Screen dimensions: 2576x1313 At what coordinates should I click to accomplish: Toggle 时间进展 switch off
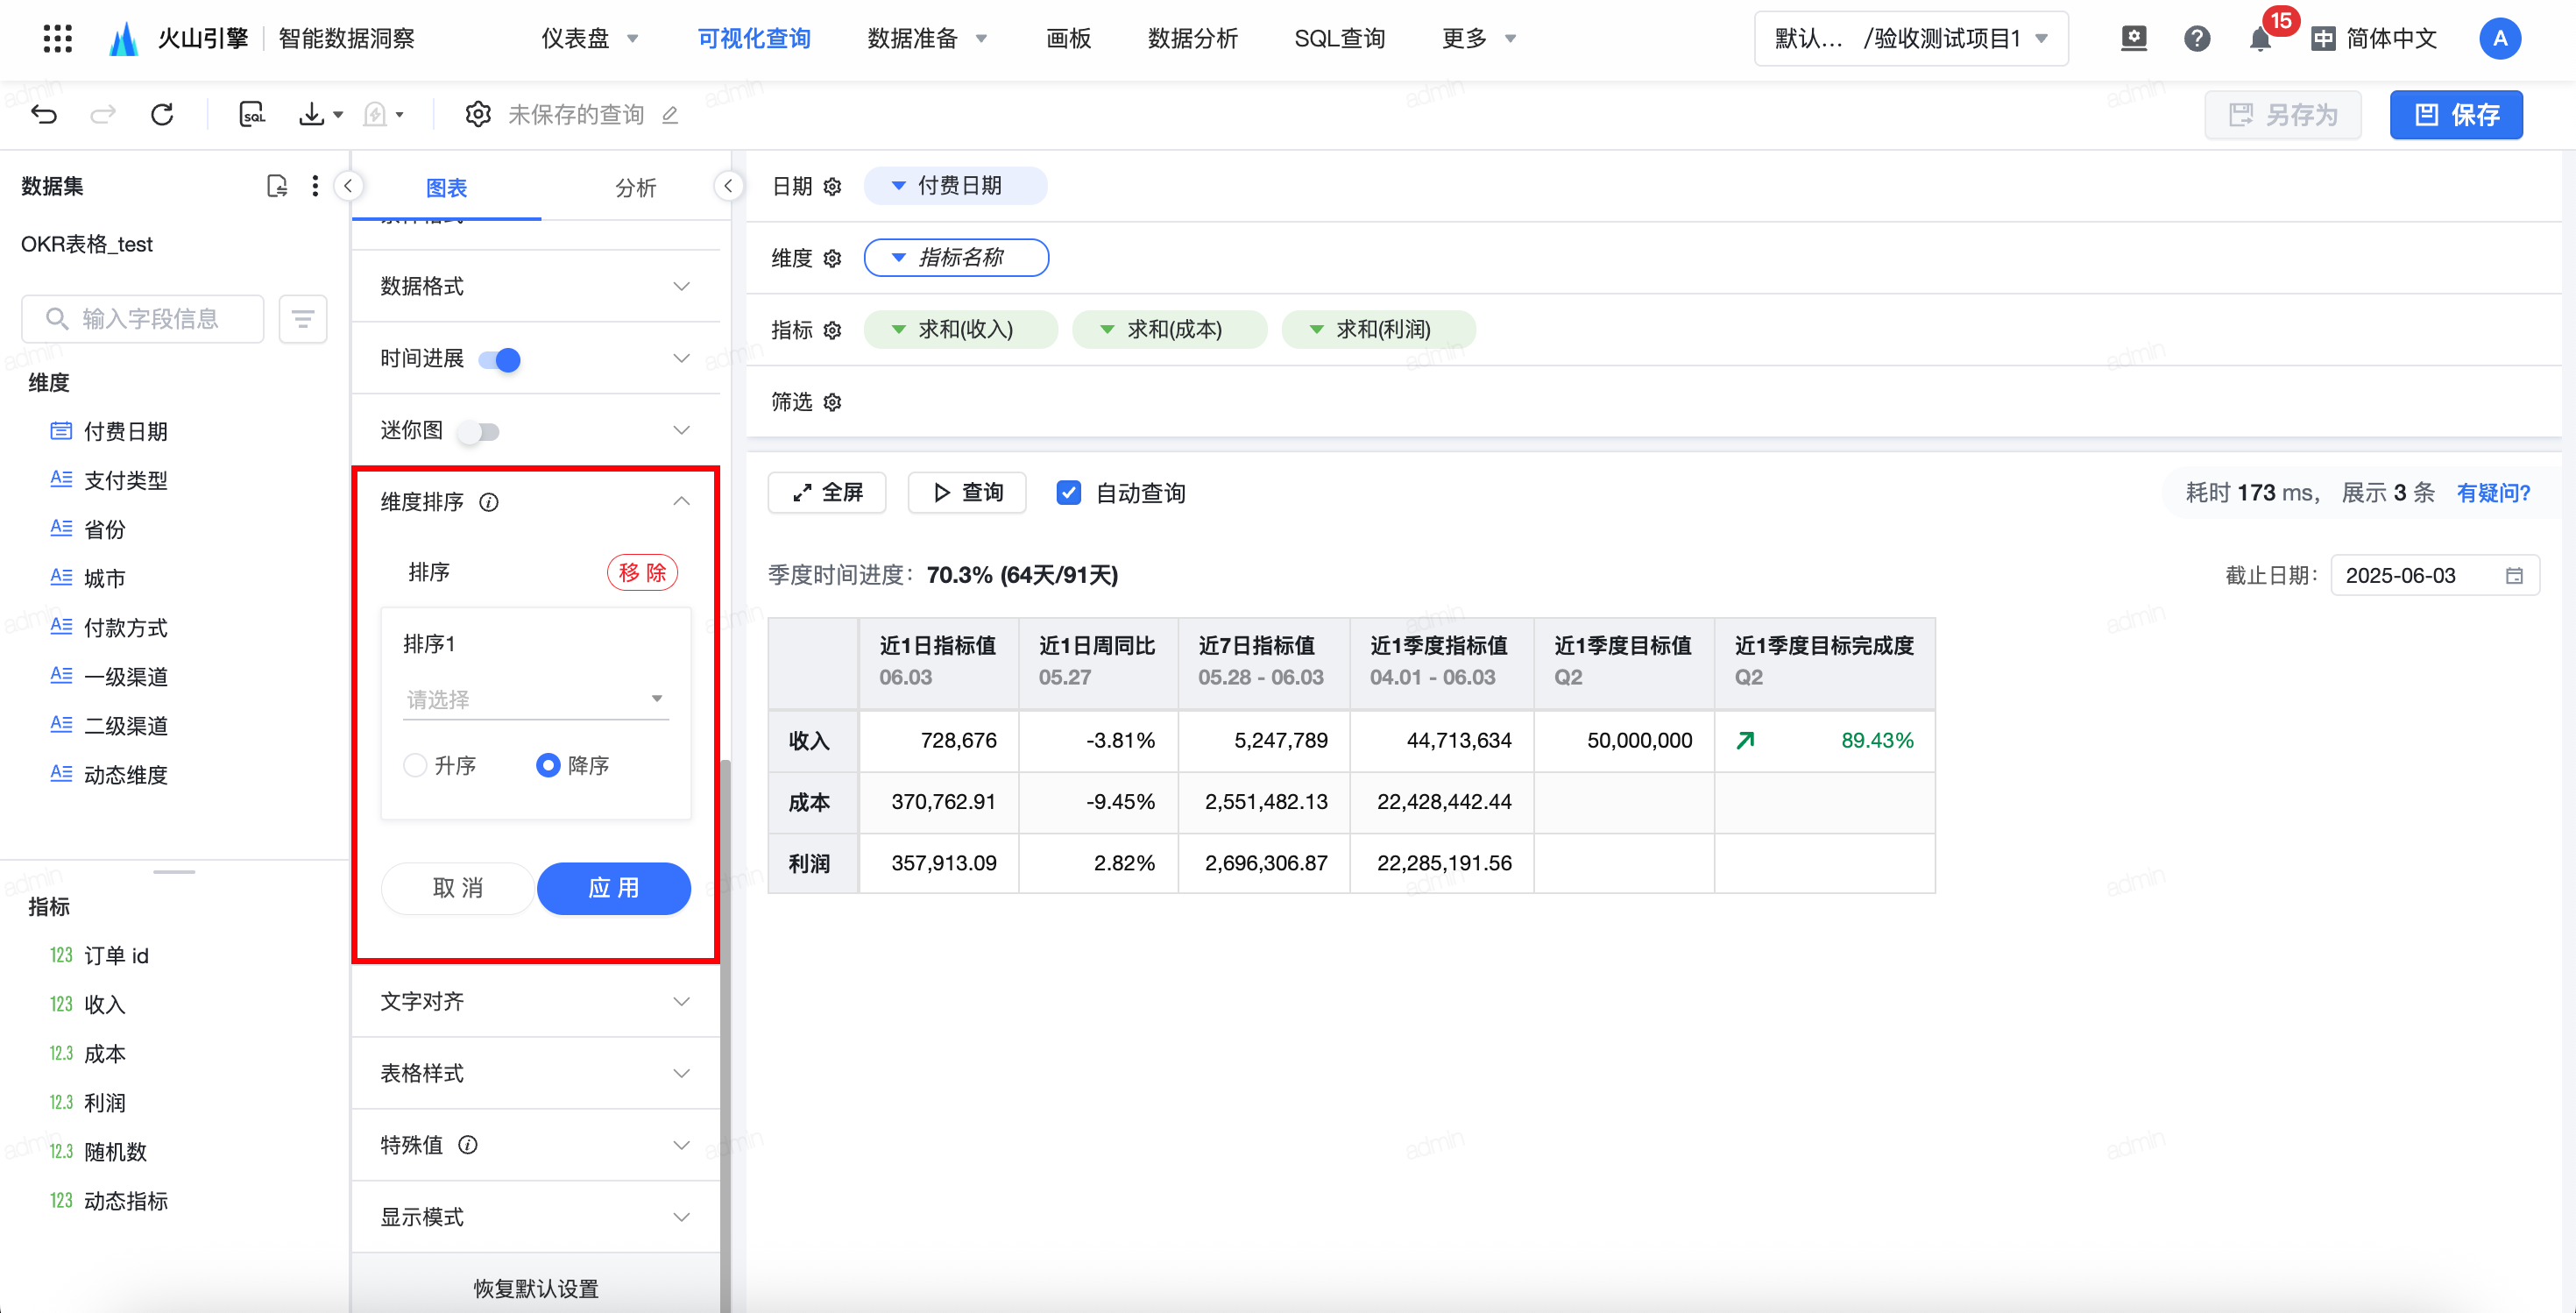click(500, 360)
